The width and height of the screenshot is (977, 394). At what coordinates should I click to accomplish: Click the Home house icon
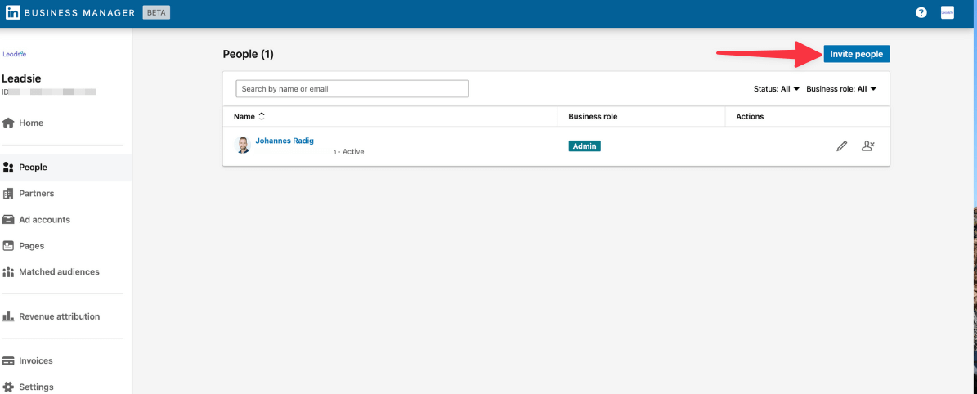8,123
